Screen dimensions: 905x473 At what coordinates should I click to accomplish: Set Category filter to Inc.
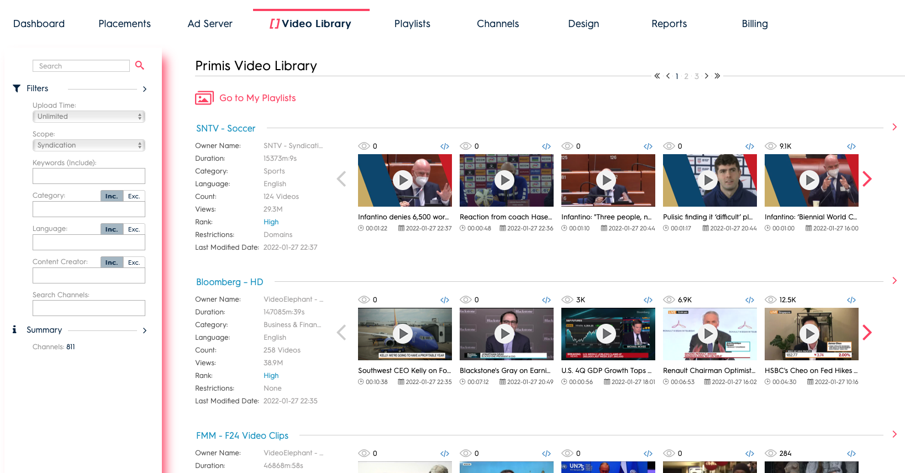[112, 196]
